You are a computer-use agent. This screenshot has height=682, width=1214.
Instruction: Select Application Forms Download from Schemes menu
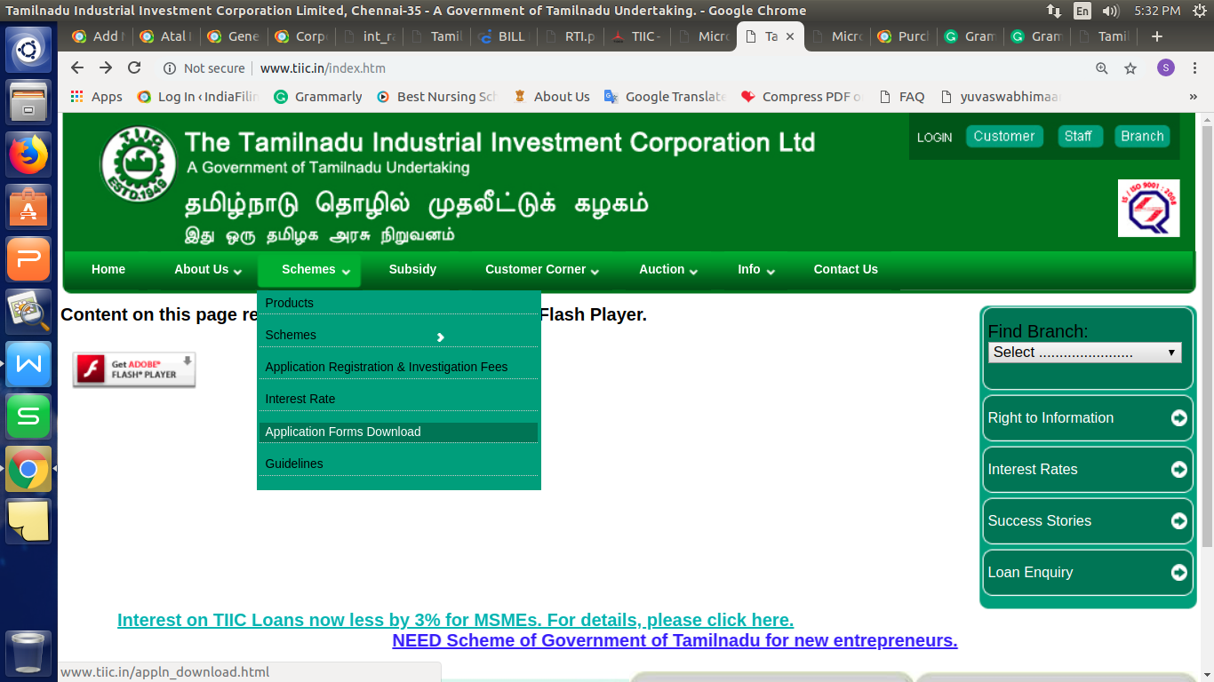[x=341, y=431]
